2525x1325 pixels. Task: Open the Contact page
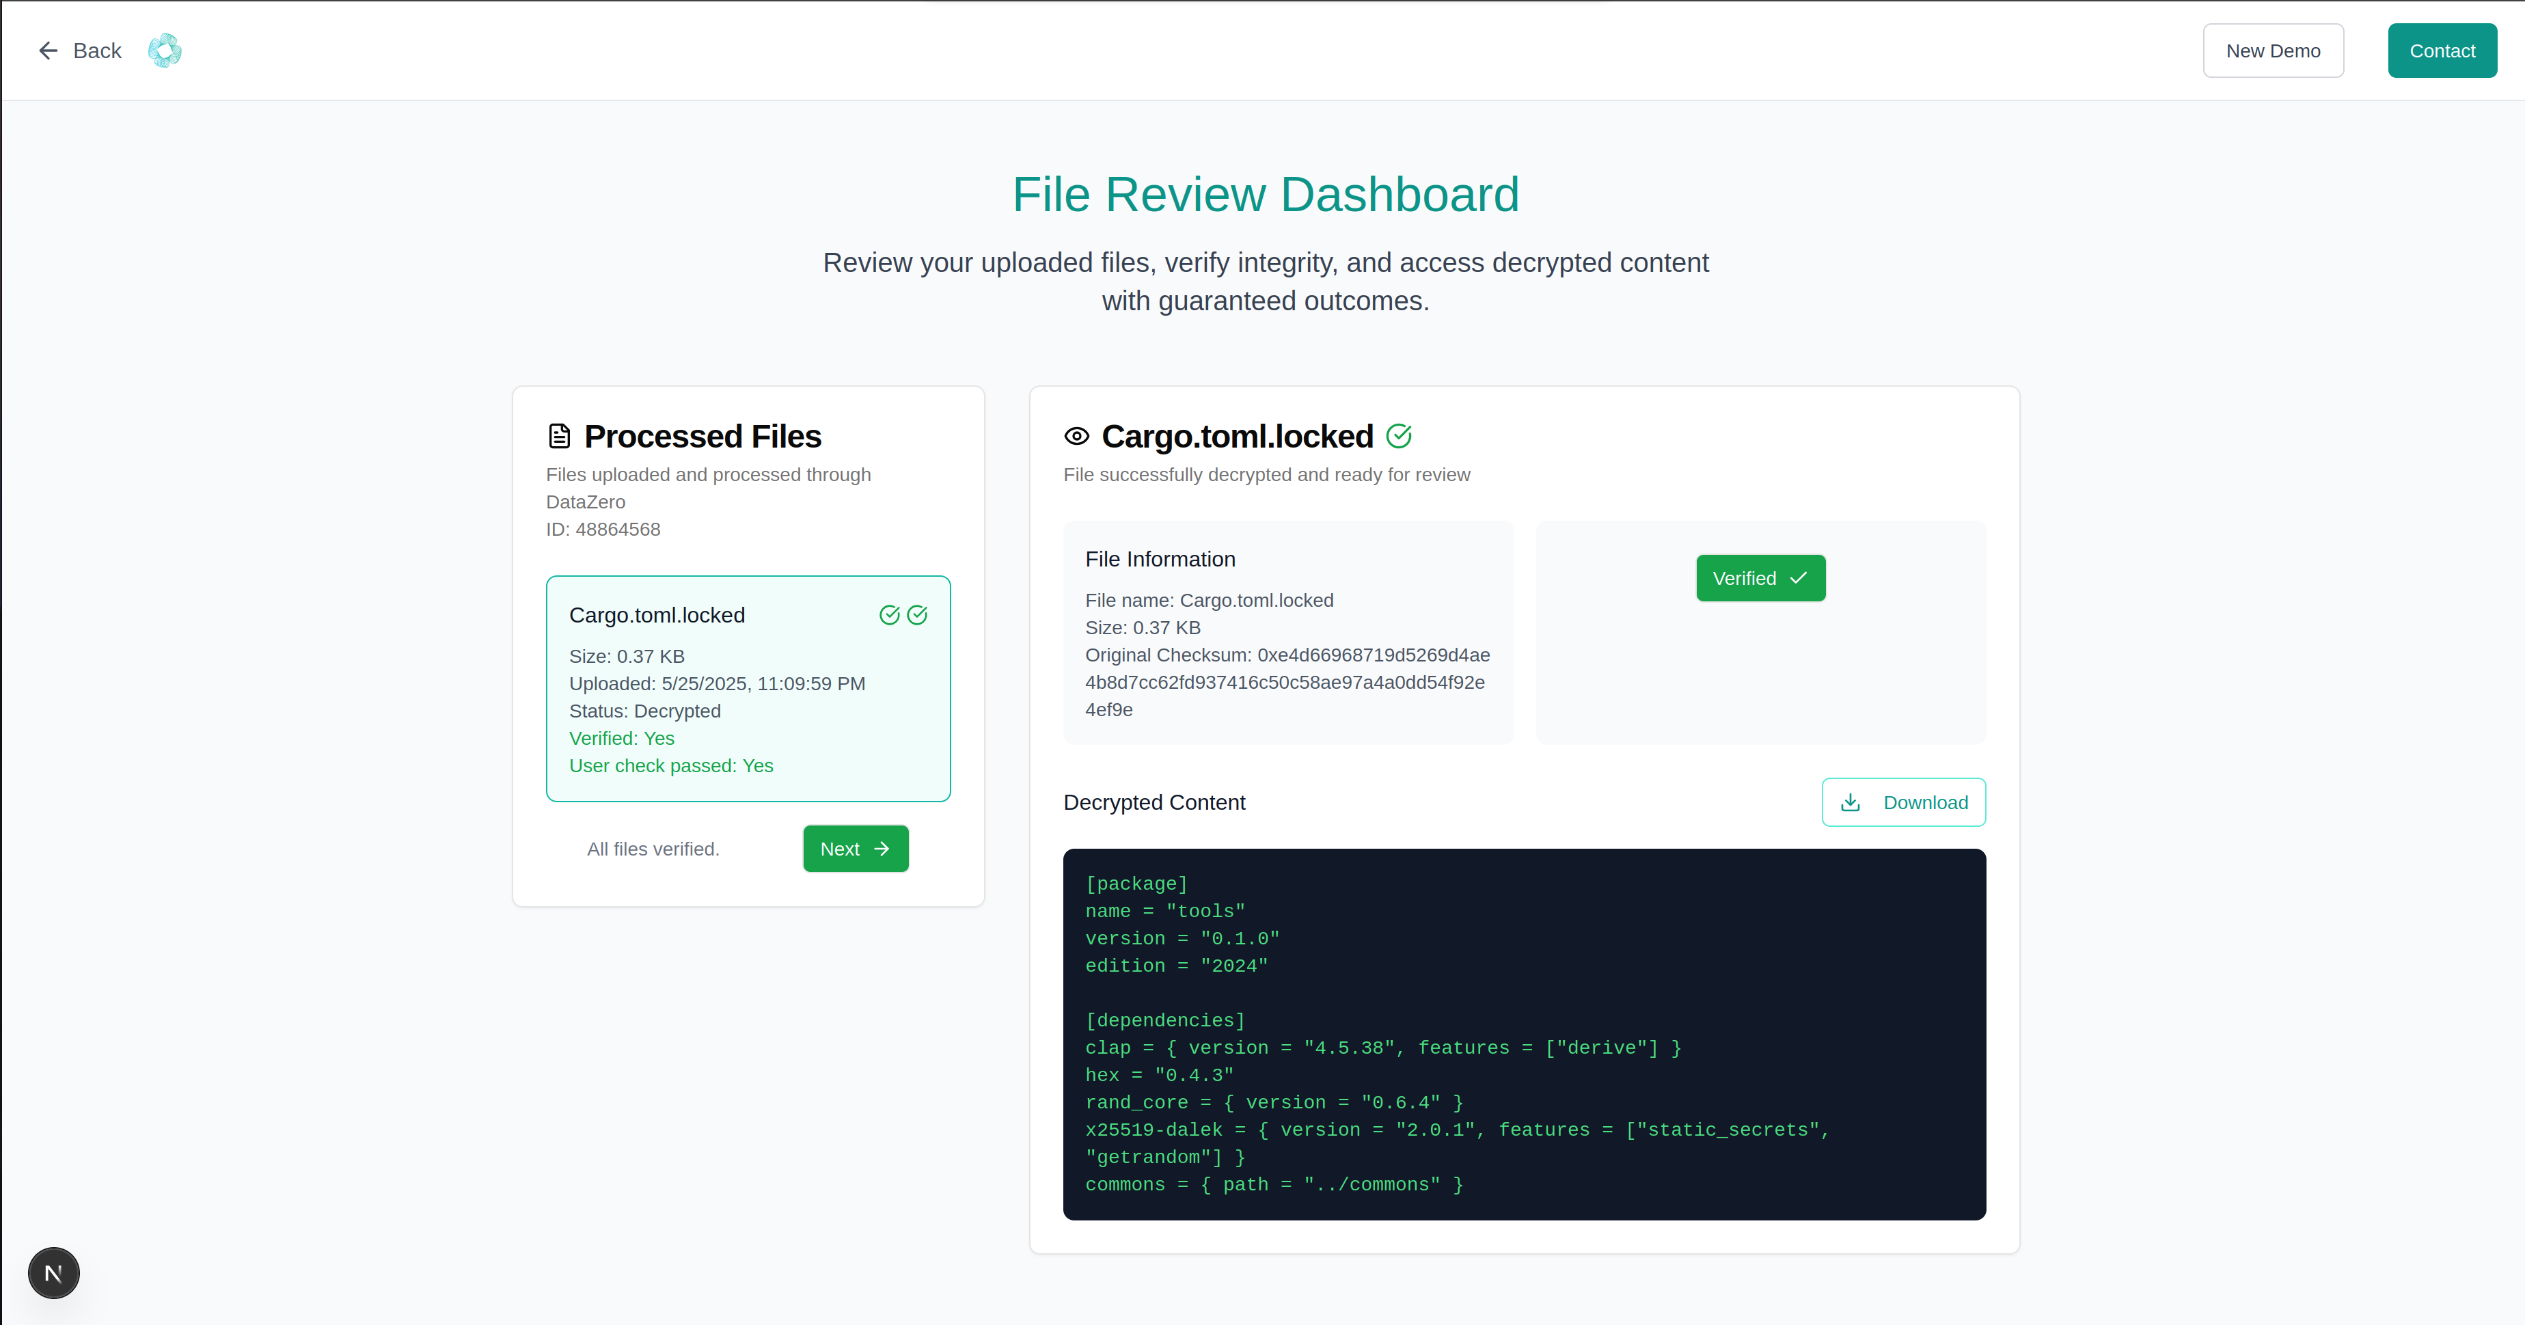pyautogui.click(x=2441, y=51)
